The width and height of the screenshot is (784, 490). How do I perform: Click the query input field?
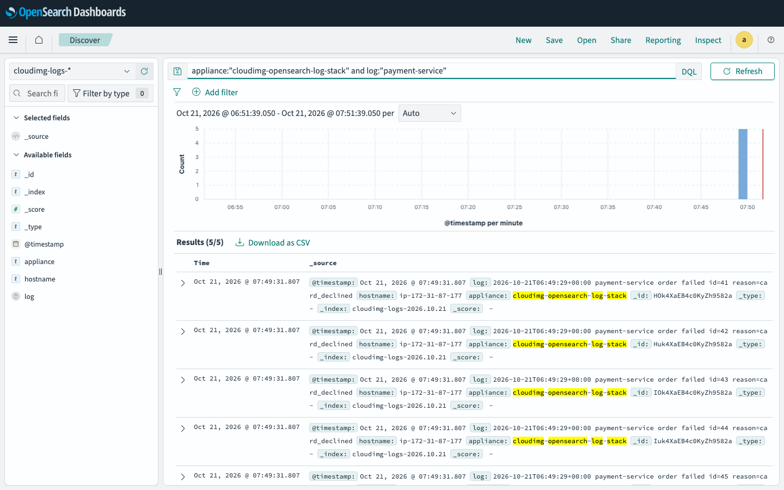click(432, 71)
